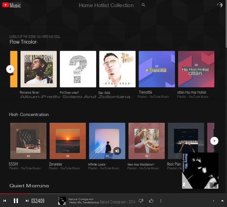Open the SSSH! playlist cover
The height and width of the screenshot is (207, 227).
coord(28,141)
